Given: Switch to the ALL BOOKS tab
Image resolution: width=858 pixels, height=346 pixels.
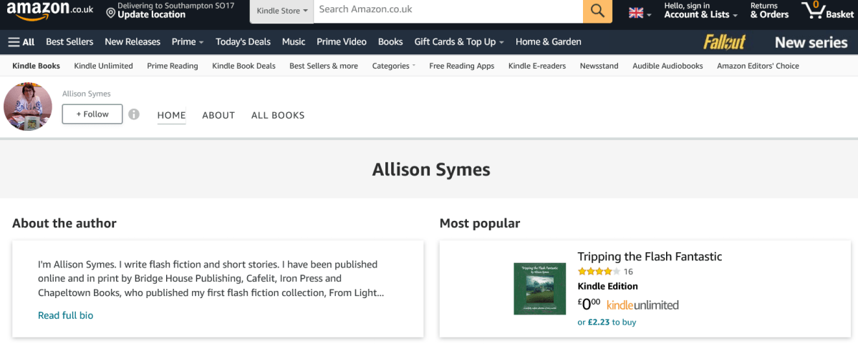Looking at the screenshot, I should pos(278,115).
